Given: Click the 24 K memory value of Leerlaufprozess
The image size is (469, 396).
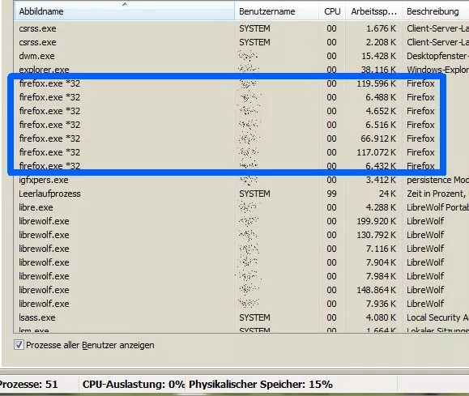Looking at the screenshot, I should click(x=387, y=194).
